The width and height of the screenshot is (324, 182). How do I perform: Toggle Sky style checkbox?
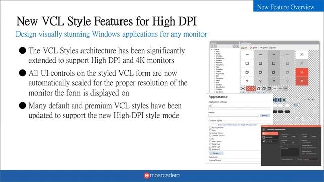(210, 139)
